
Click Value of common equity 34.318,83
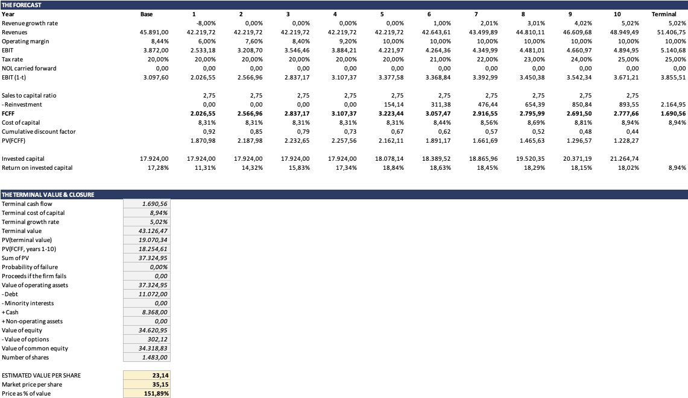[x=147, y=349]
